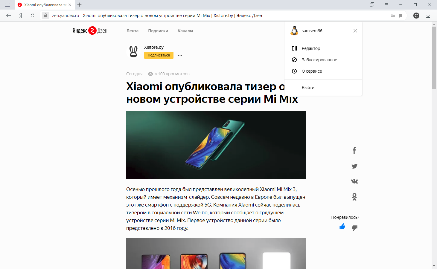
Task: Open Yandex home via Я icon
Action: [21, 16]
